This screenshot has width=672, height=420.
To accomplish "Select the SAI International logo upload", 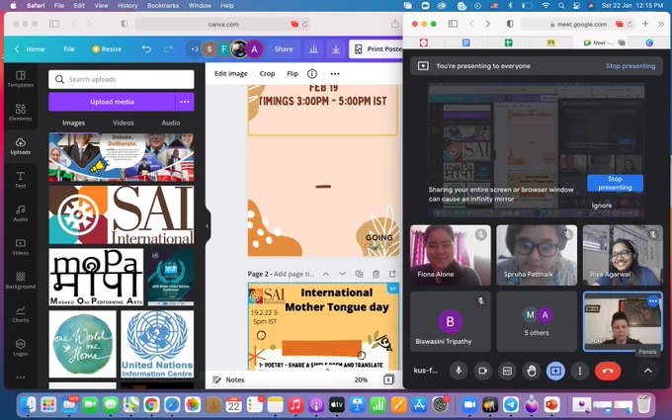I will point(122,214).
